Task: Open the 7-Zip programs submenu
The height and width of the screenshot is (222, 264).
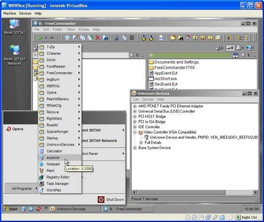Action: 60,47
